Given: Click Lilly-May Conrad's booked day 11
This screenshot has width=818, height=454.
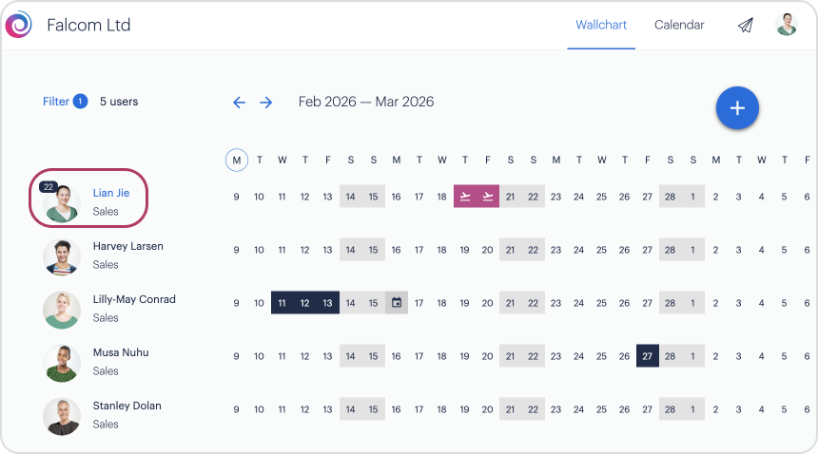Looking at the screenshot, I should [x=282, y=303].
